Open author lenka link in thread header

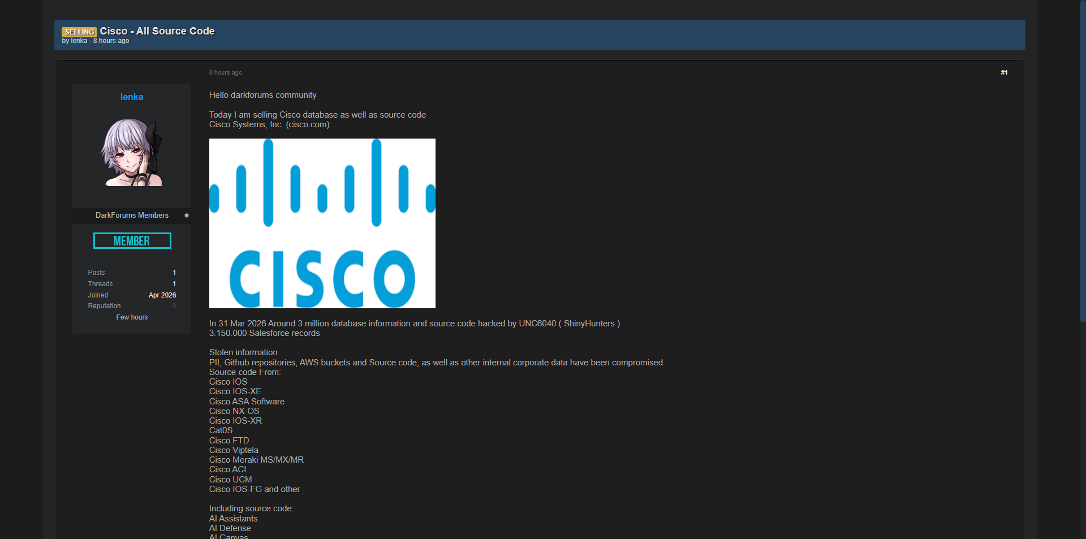click(x=79, y=41)
